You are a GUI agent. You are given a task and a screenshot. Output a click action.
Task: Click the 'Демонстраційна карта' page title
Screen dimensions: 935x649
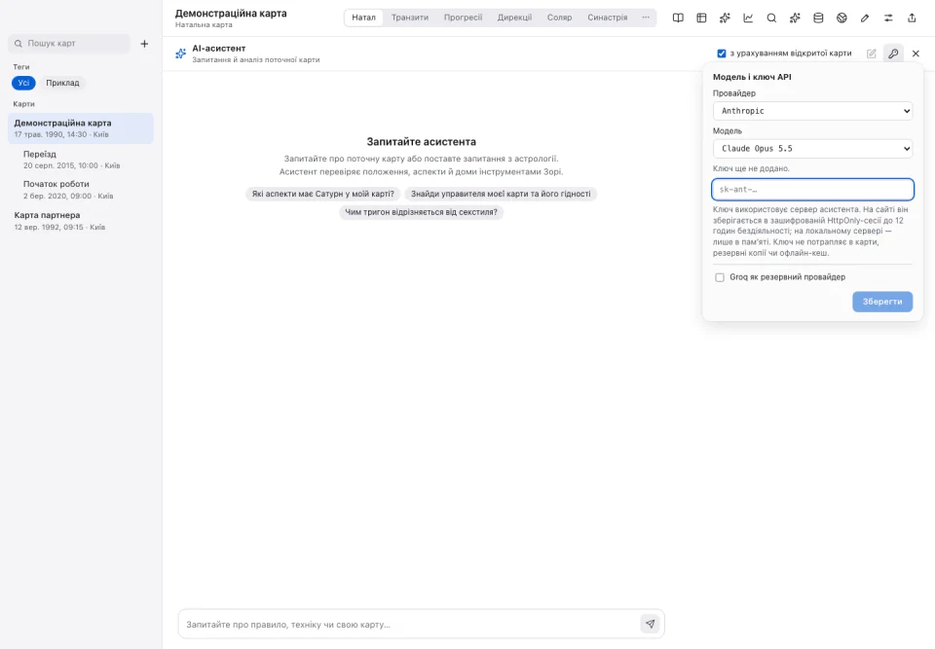click(231, 13)
